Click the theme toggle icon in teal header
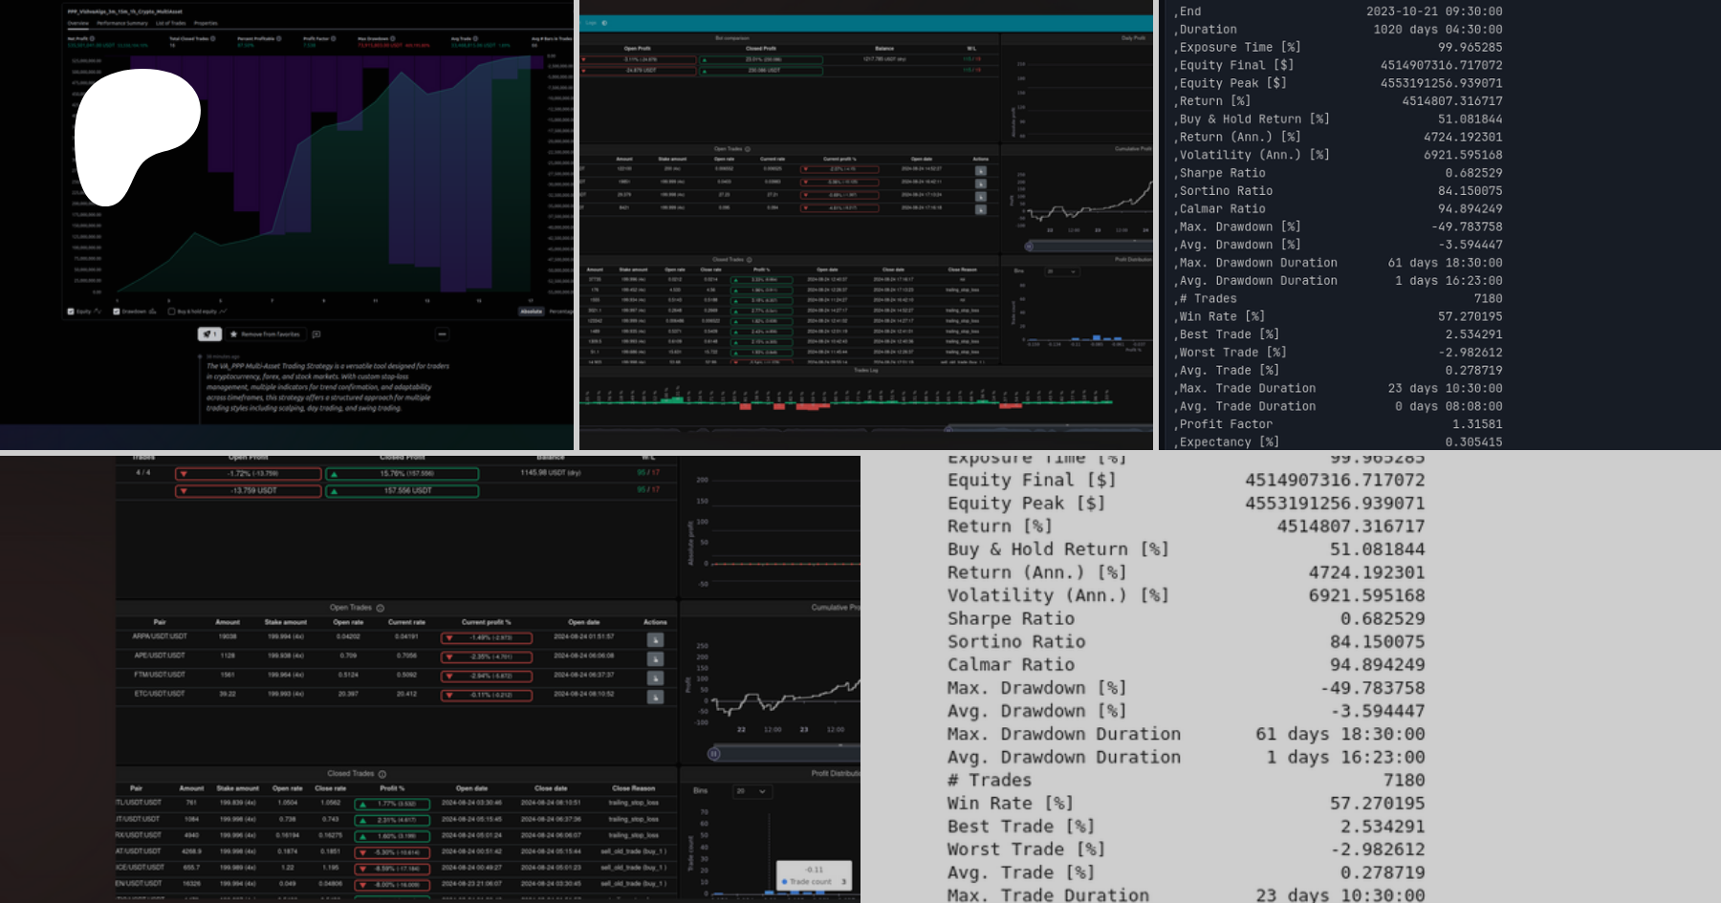The height and width of the screenshot is (903, 1721). (604, 23)
